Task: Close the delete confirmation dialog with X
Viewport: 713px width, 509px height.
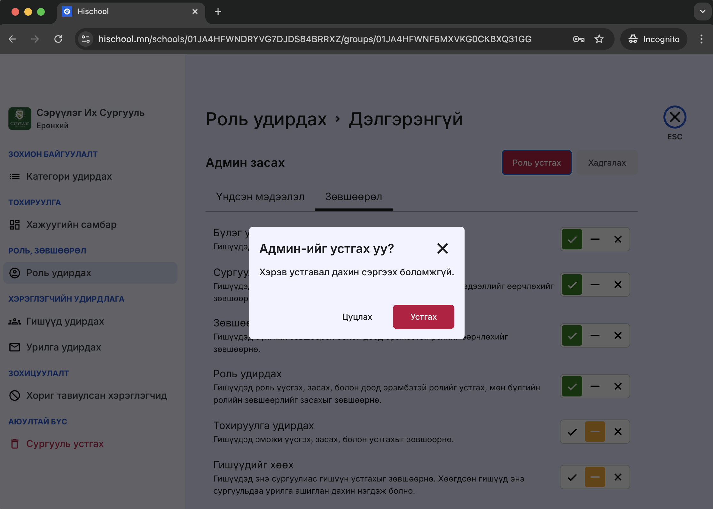Action: (443, 248)
